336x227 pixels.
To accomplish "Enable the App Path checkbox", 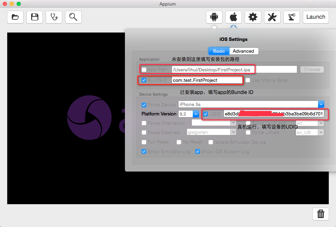I will [144, 70].
